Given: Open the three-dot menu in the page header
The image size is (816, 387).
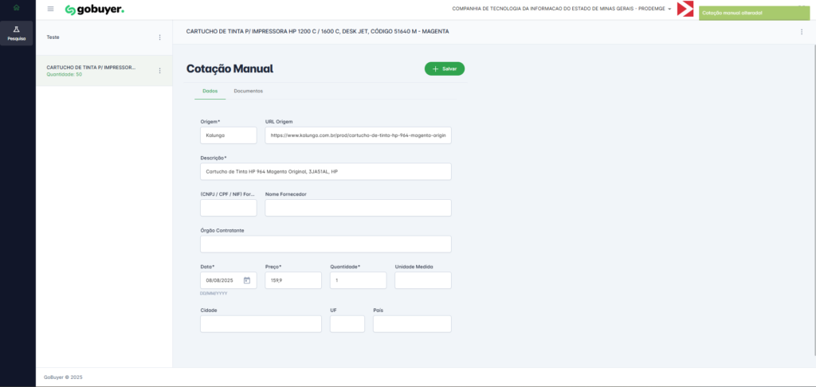Looking at the screenshot, I should pos(801,32).
